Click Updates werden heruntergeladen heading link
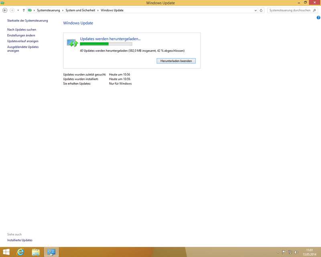Image resolution: width=321 pixels, height=257 pixels. point(110,39)
